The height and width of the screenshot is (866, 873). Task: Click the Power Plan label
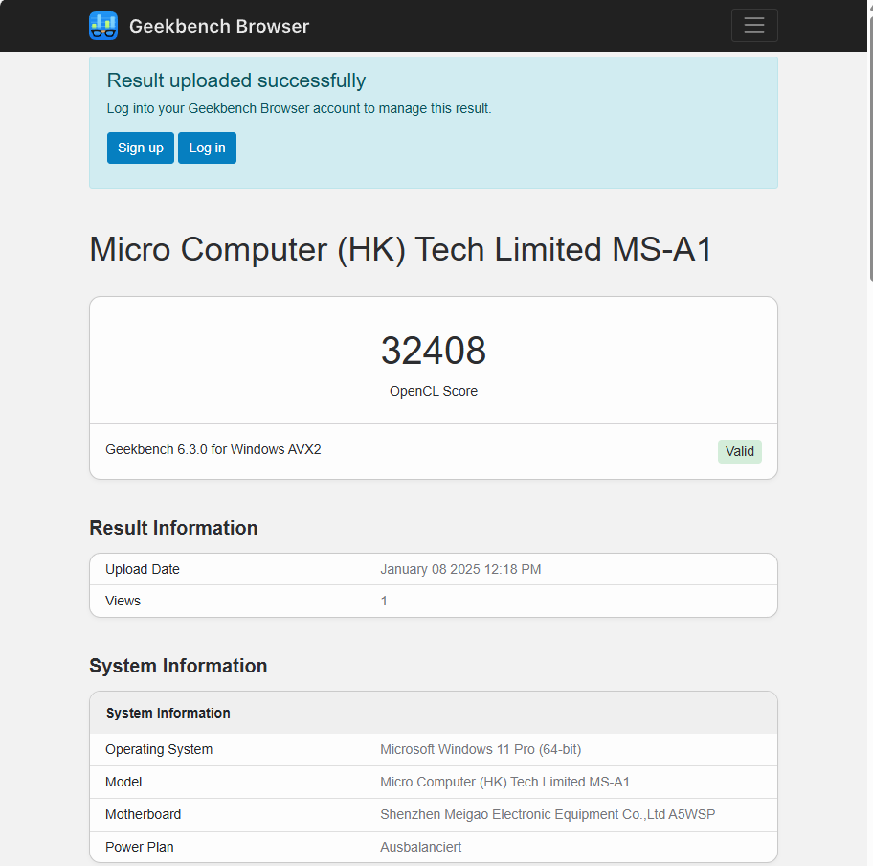pyautogui.click(x=140, y=847)
